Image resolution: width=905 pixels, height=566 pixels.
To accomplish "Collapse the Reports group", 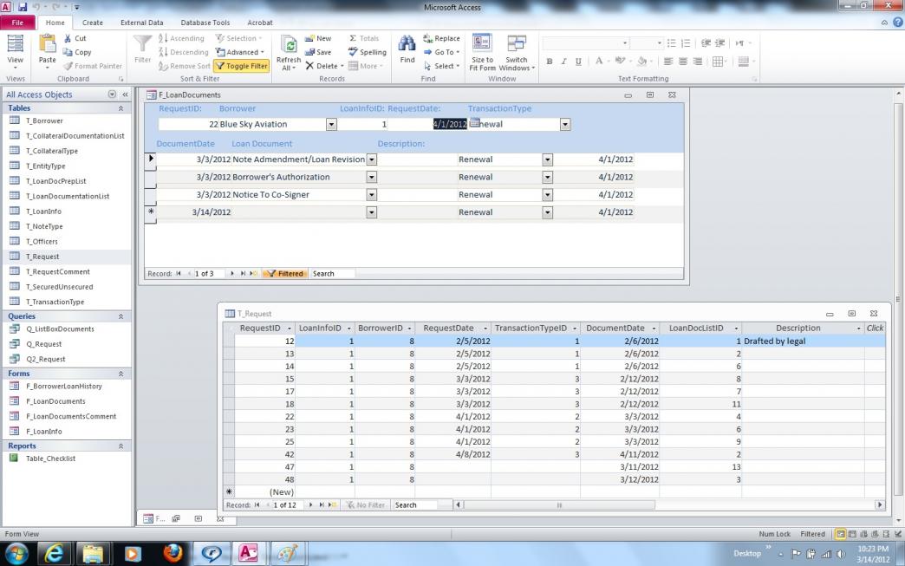I will (120, 446).
